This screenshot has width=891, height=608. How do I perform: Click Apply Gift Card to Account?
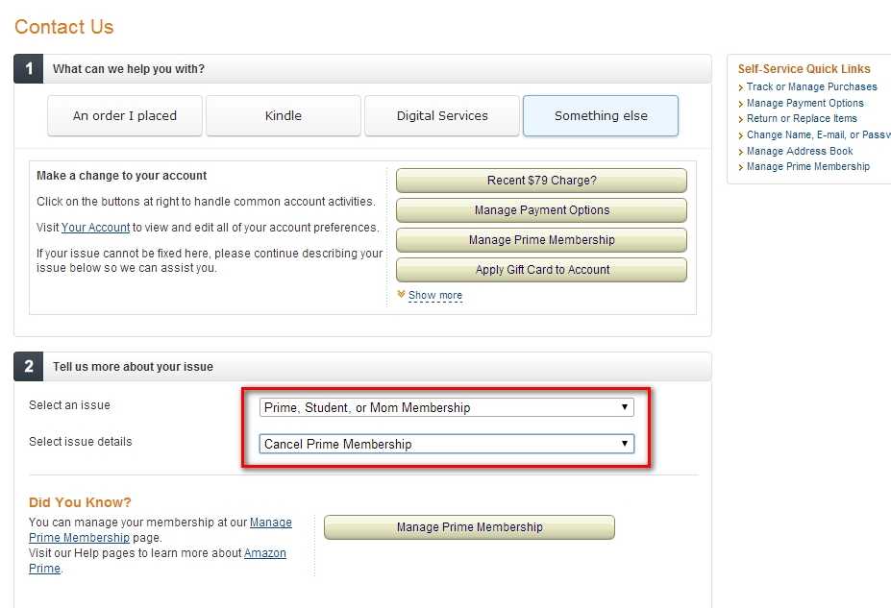point(541,270)
